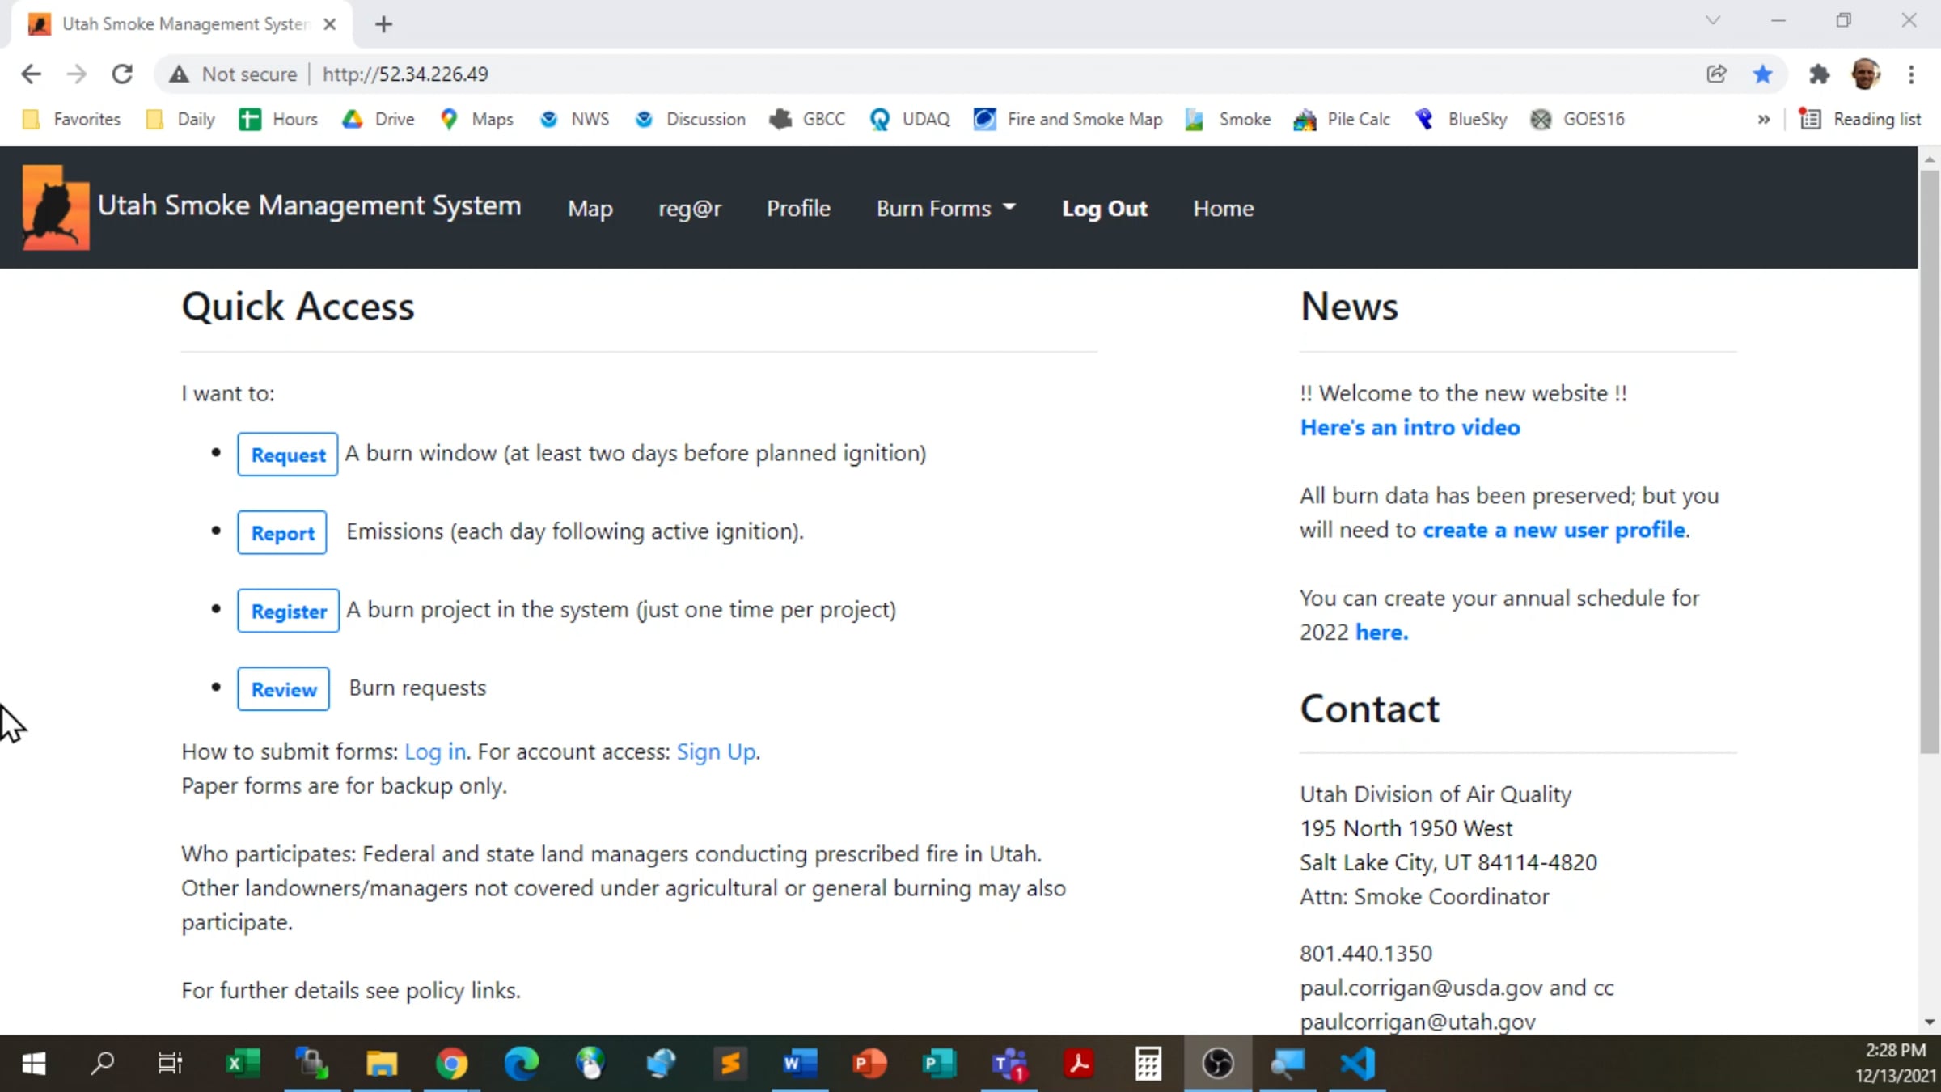Open Windows taskbar search
1941x1092 pixels.
coord(102,1064)
